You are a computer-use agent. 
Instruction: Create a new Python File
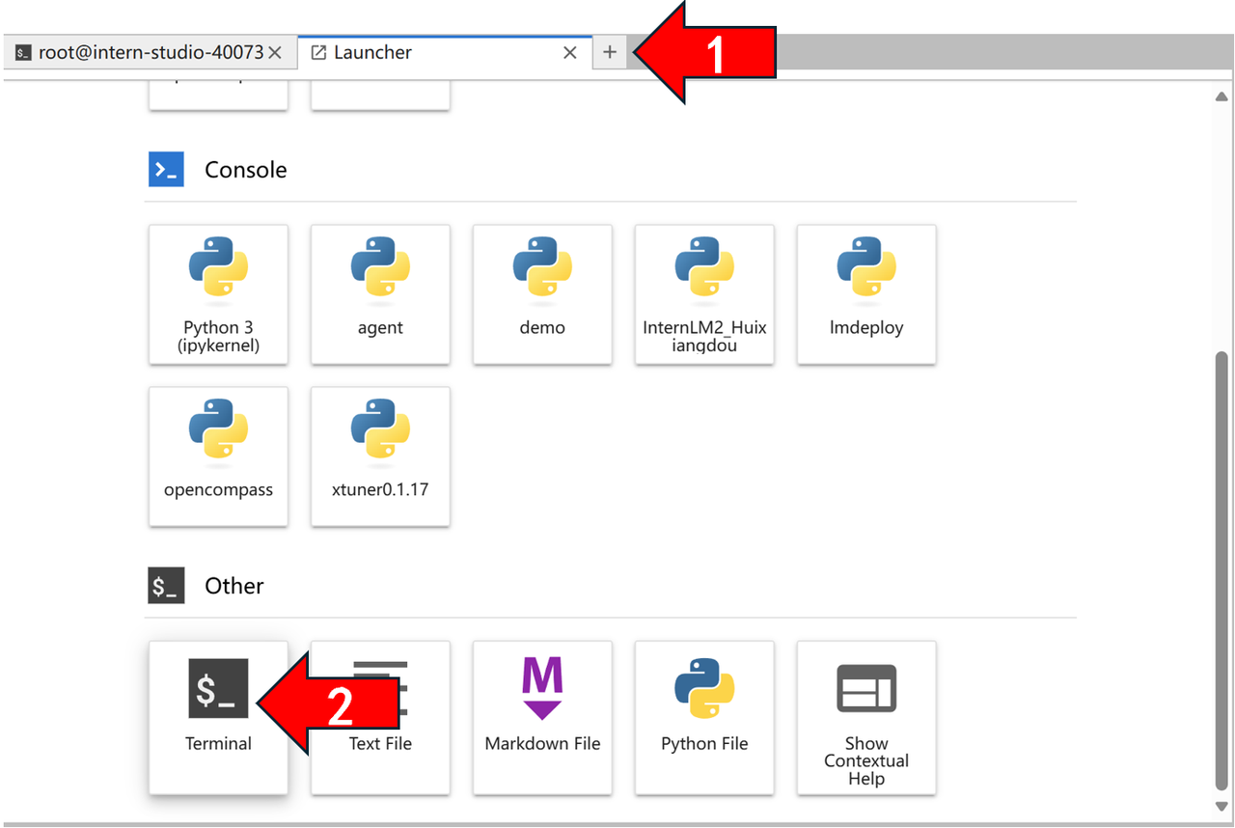point(704,717)
